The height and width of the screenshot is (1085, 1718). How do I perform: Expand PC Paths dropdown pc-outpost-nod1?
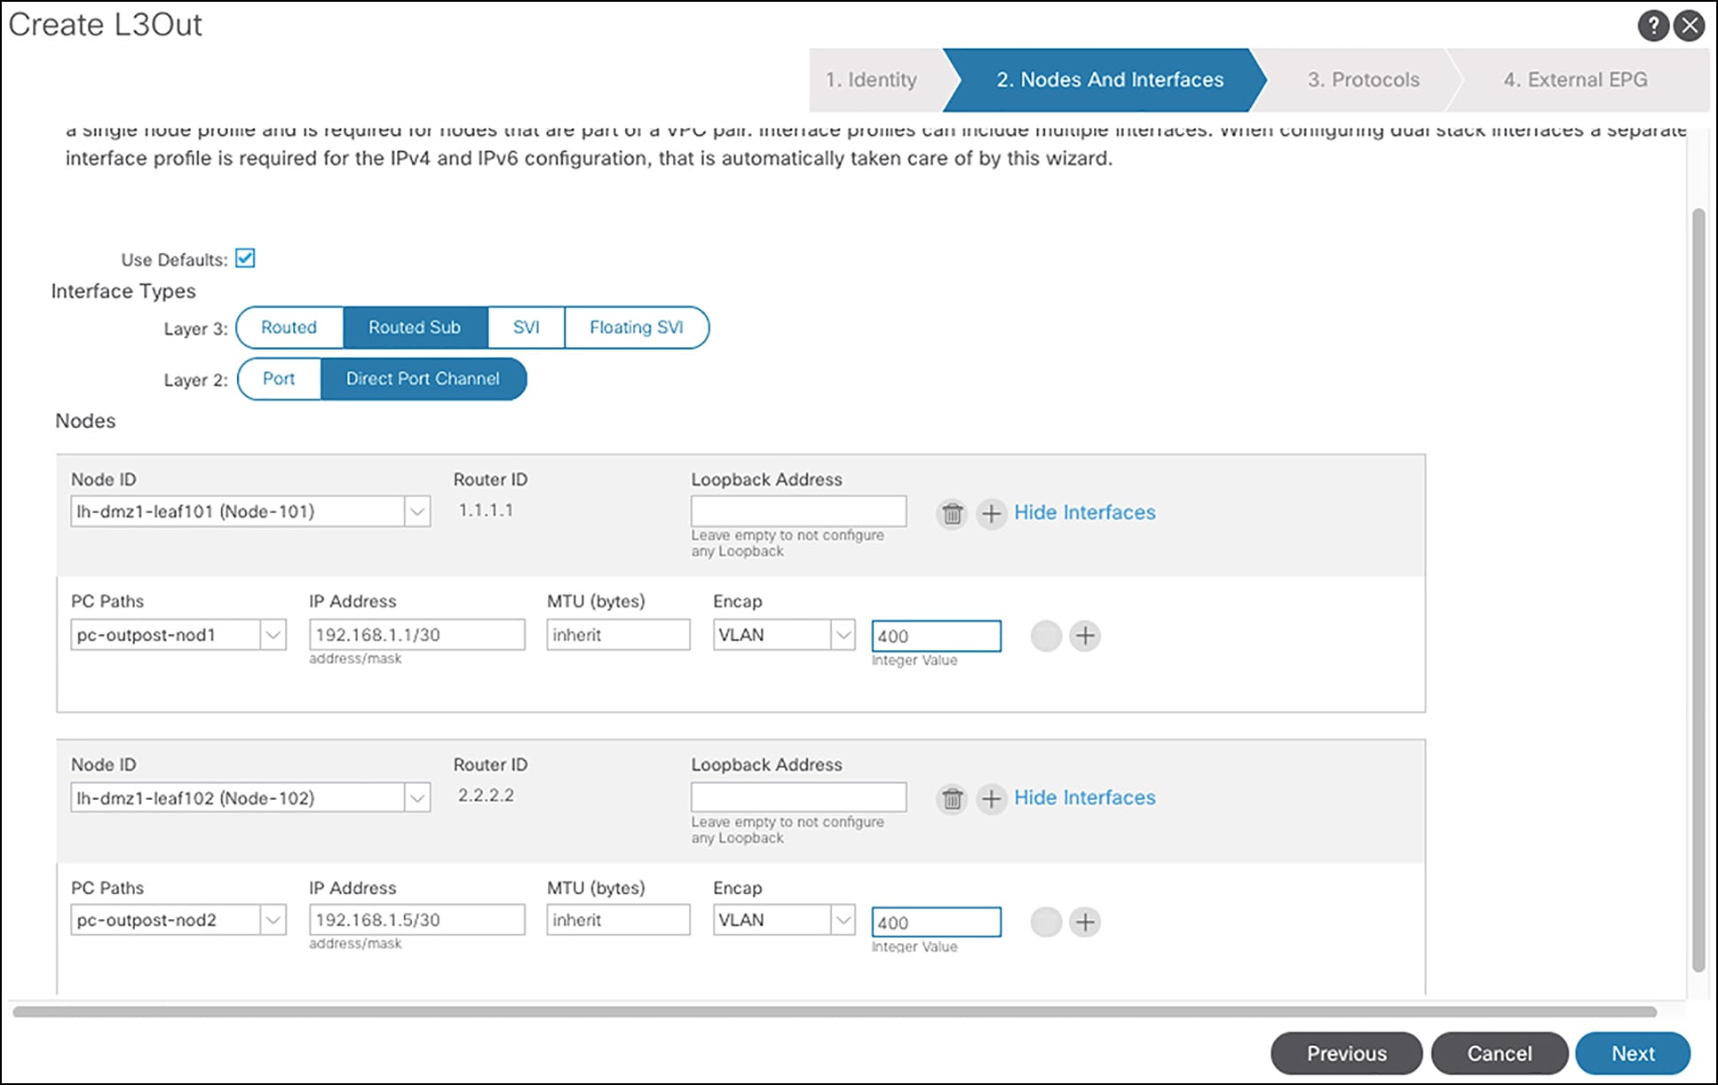(x=273, y=635)
